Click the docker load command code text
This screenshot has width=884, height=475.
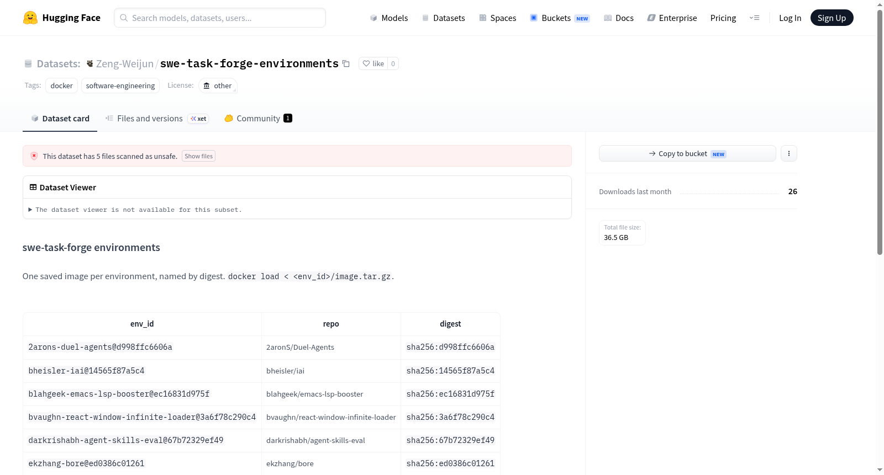[309, 276]
